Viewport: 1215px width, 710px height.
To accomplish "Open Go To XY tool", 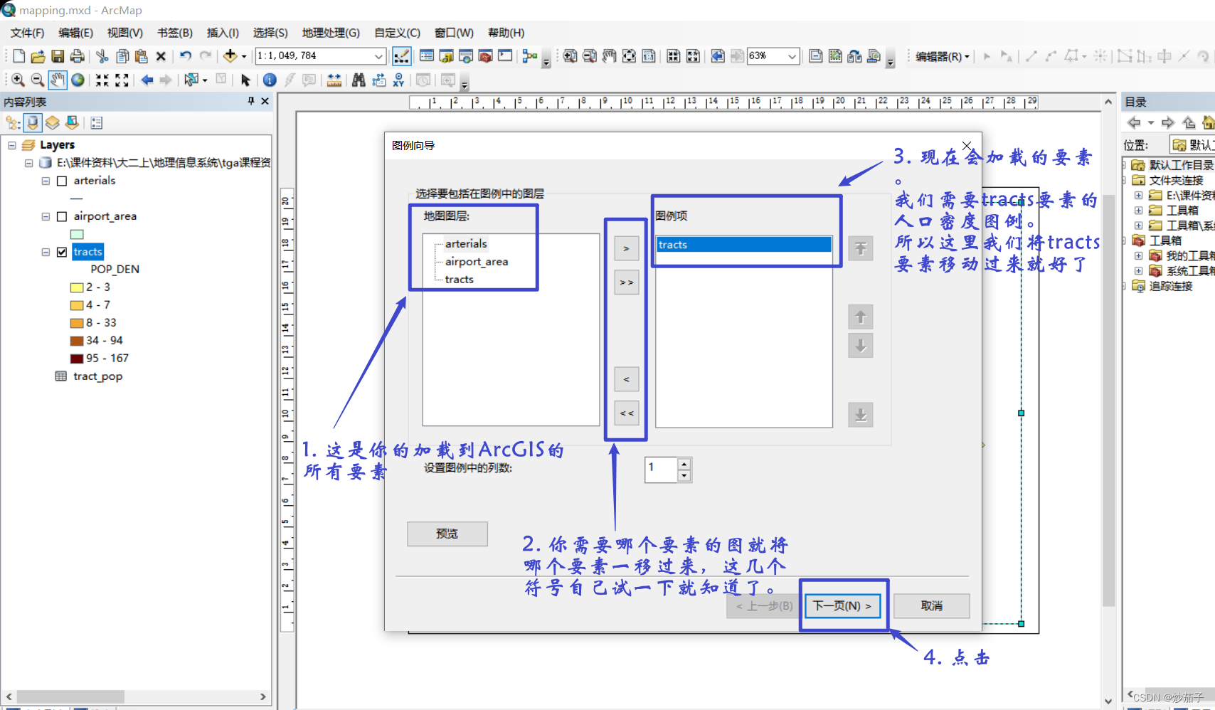I will click(398, 80).
